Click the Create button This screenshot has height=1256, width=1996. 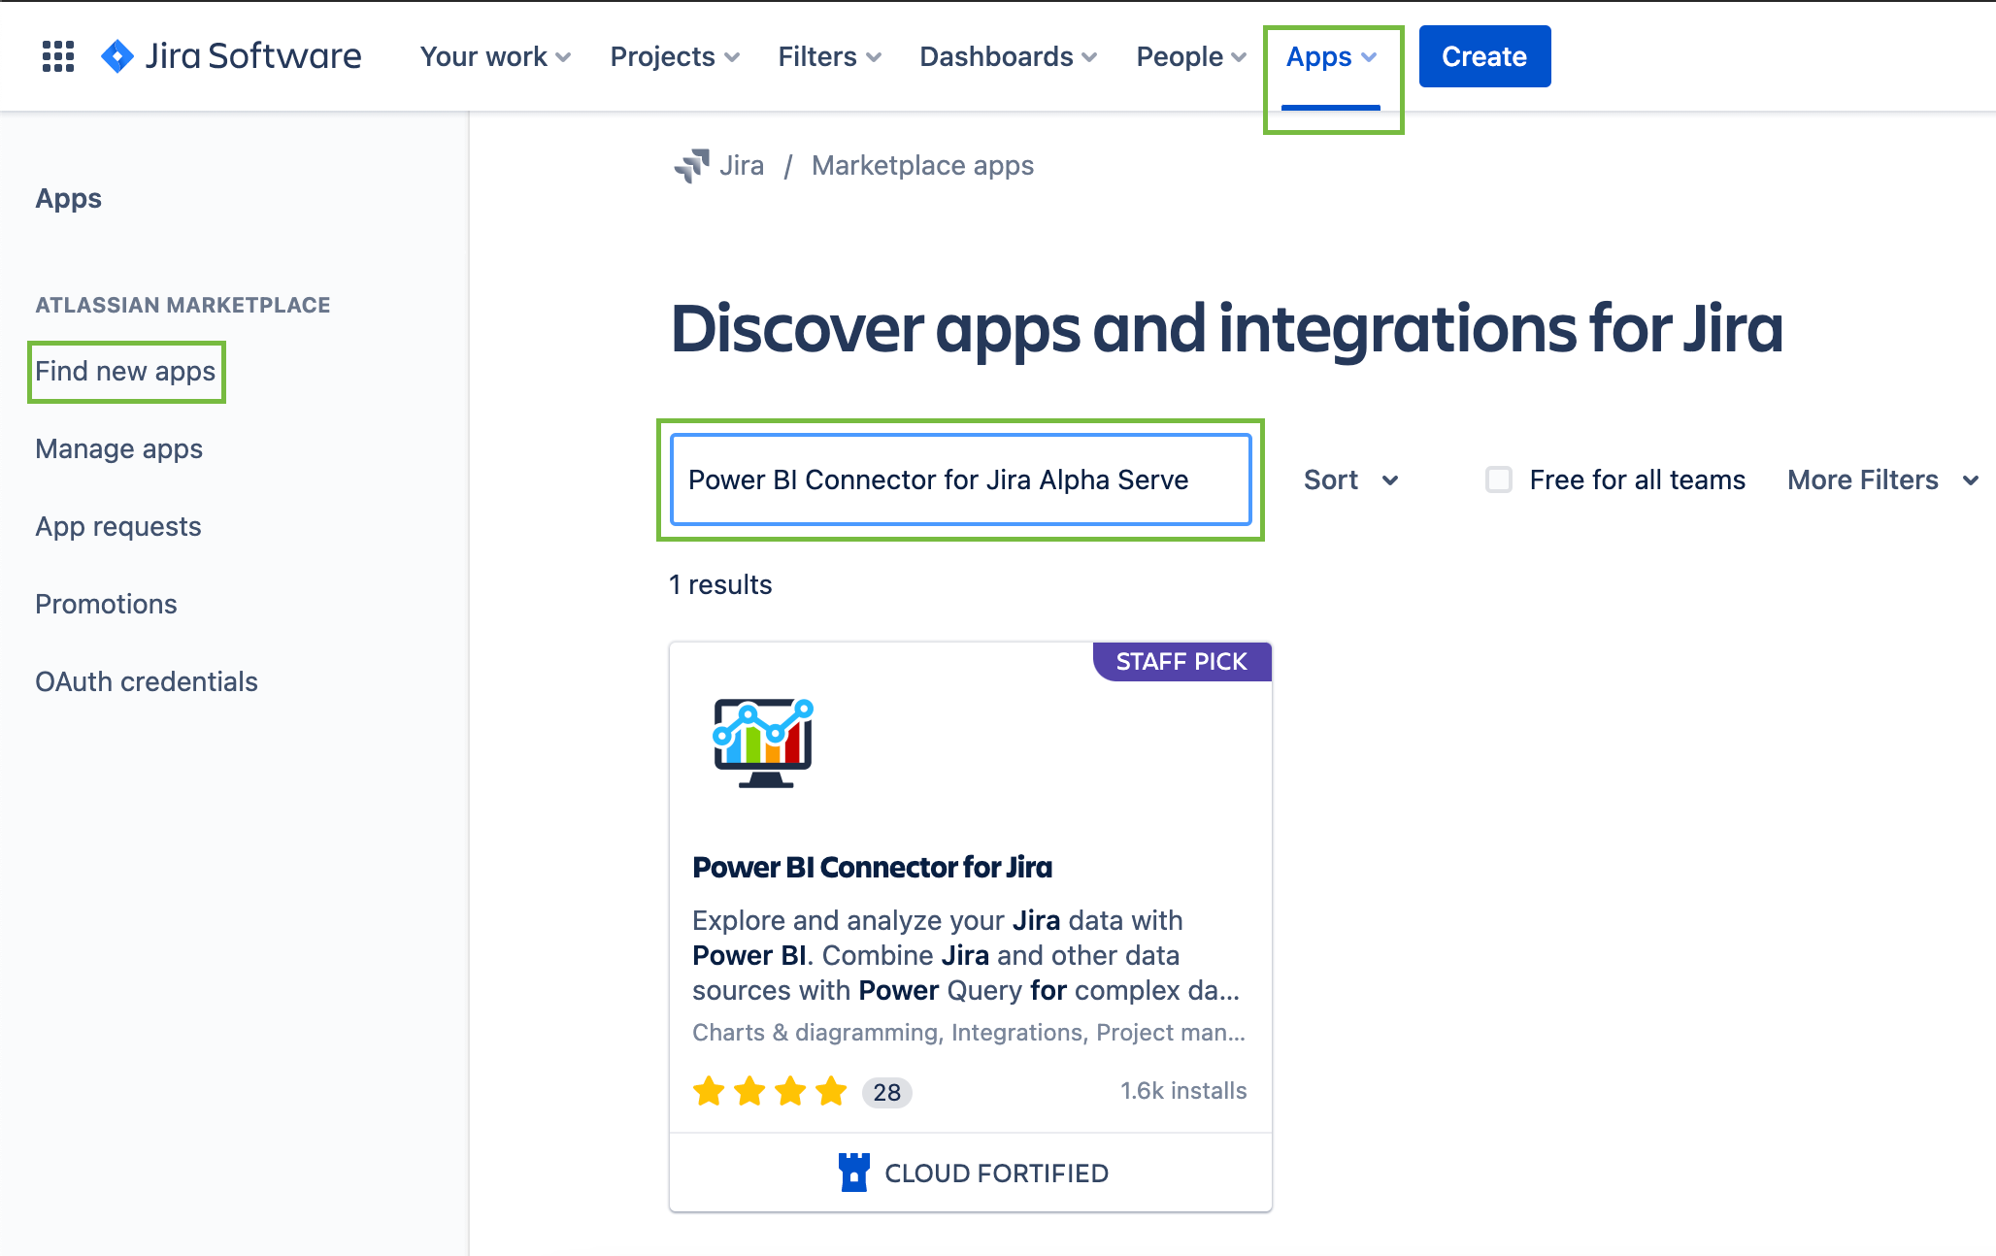(1484, 56)
